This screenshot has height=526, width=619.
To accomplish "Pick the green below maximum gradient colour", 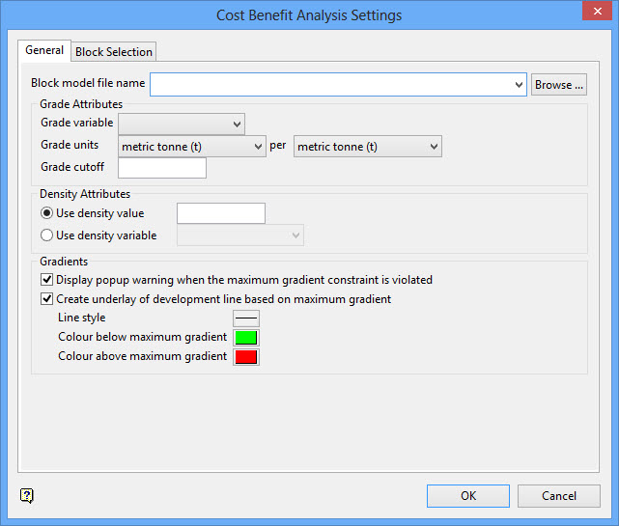I will 246,338.
